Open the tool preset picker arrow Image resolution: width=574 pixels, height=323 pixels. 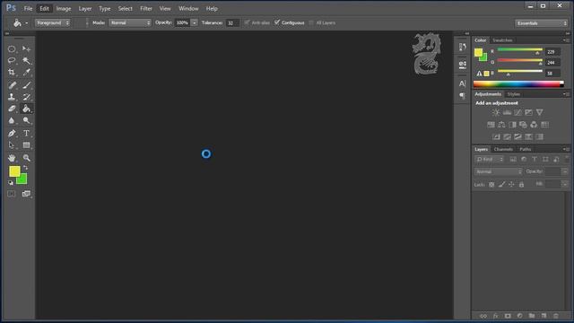(27, 23)
